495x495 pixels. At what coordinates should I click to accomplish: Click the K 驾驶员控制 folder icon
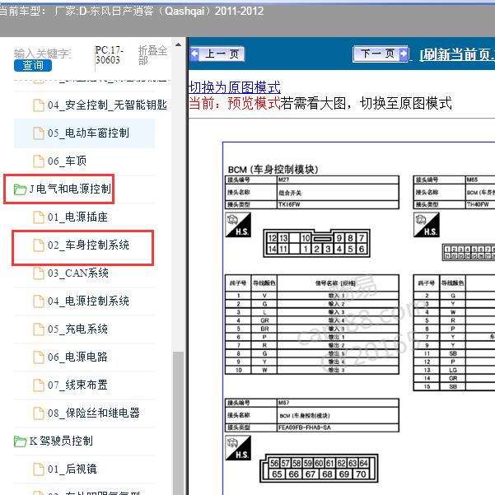21,441
